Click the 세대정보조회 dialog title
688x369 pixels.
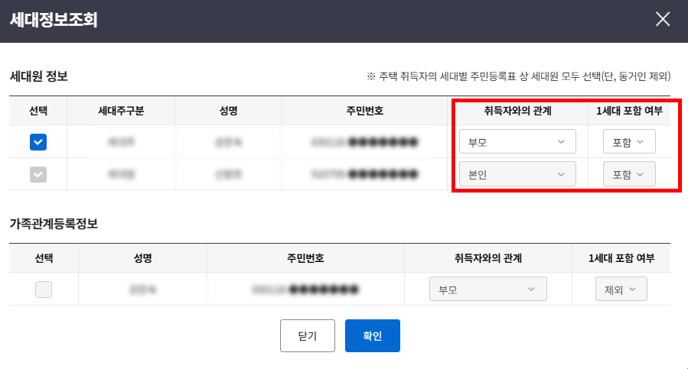click(x=54, y=20)
